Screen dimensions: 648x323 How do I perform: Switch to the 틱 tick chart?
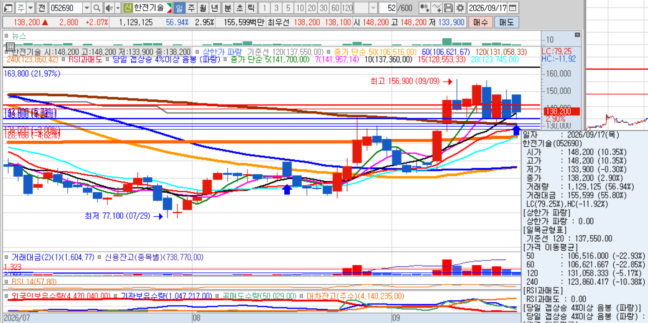(251, 8)
